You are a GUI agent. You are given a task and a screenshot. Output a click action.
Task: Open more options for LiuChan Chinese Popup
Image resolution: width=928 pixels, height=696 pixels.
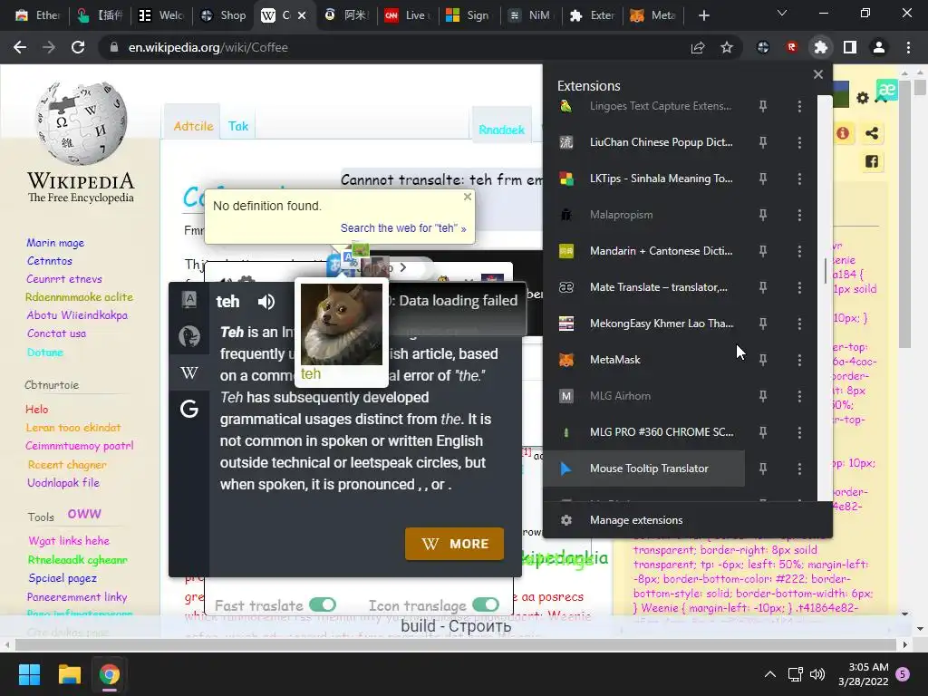pos(799,142)
